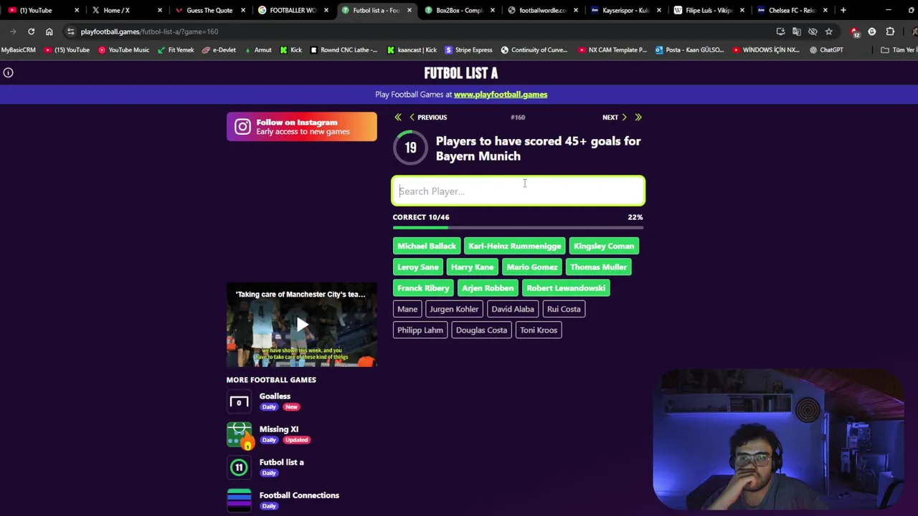
Task: Click the Rui Costa guess chip
Action: coord(564,309)
